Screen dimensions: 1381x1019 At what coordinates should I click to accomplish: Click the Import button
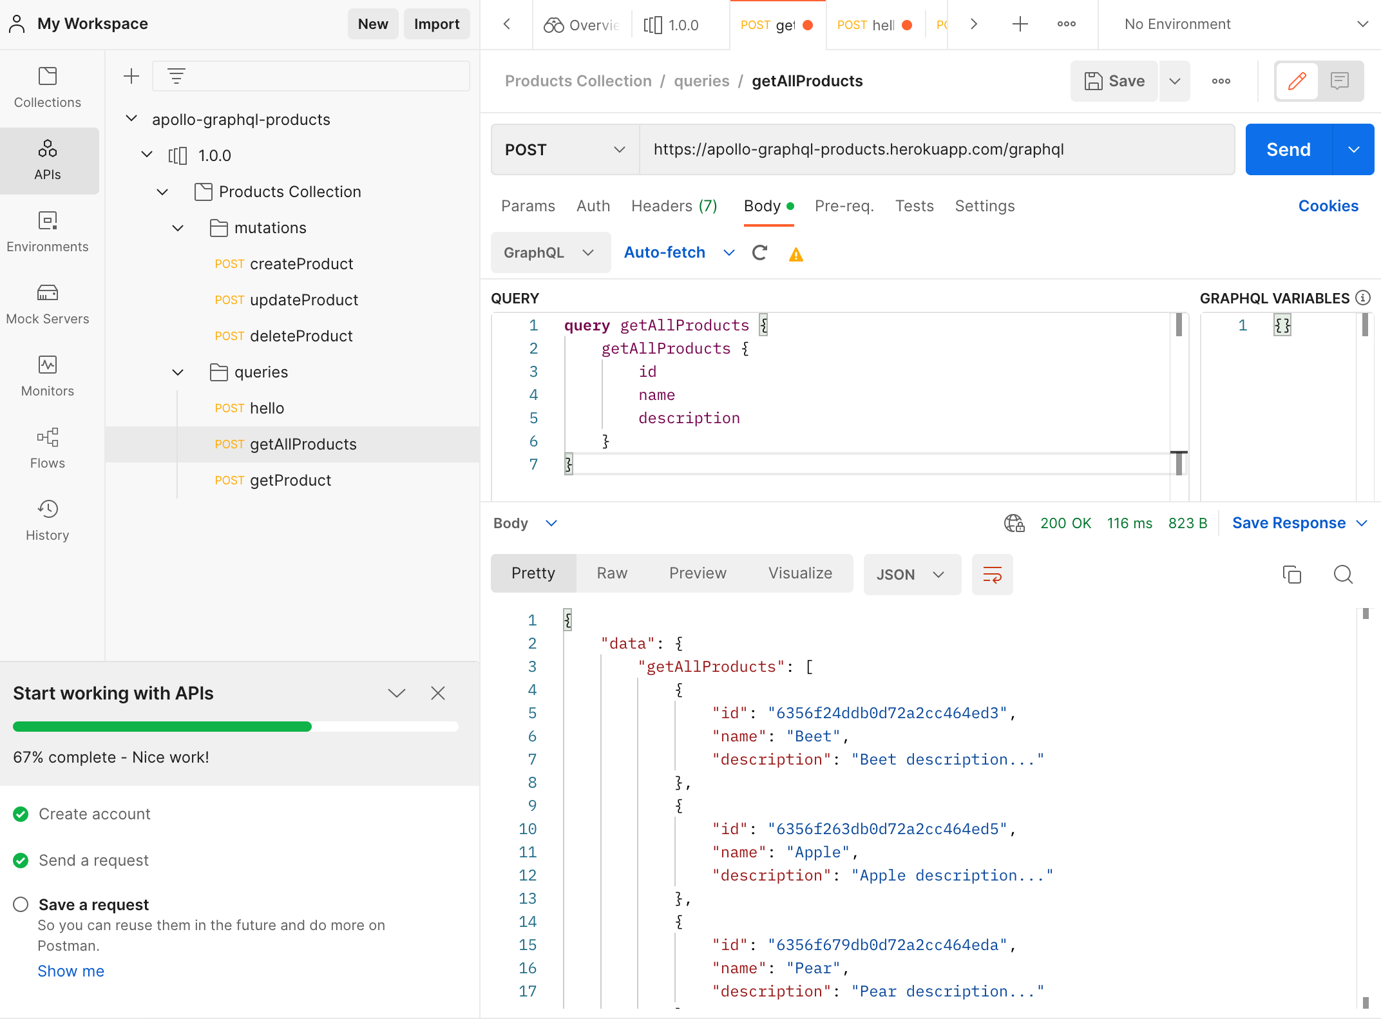pos(437,23)
